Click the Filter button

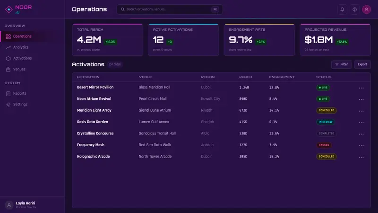[341, 64]
